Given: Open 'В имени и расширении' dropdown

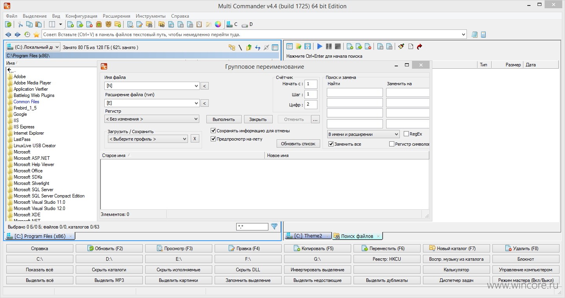Looking at the screenshot, I should coord(363,134).
